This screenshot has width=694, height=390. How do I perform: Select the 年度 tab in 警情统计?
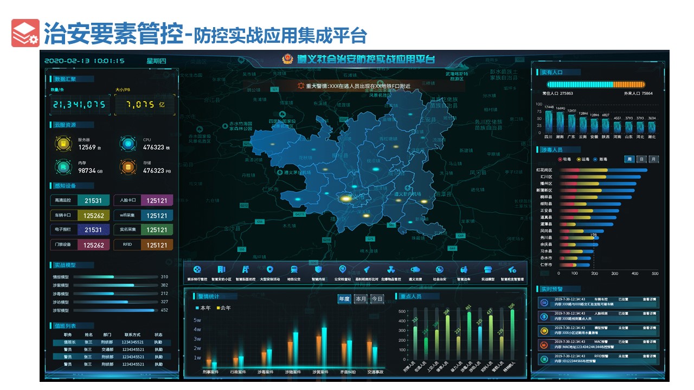(x=344, y=299)
